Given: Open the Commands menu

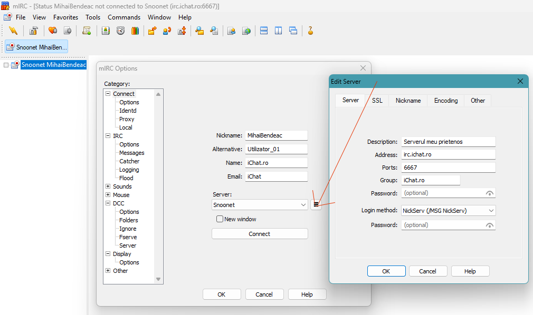Looking at the screenshot, I should coord(124,17).
